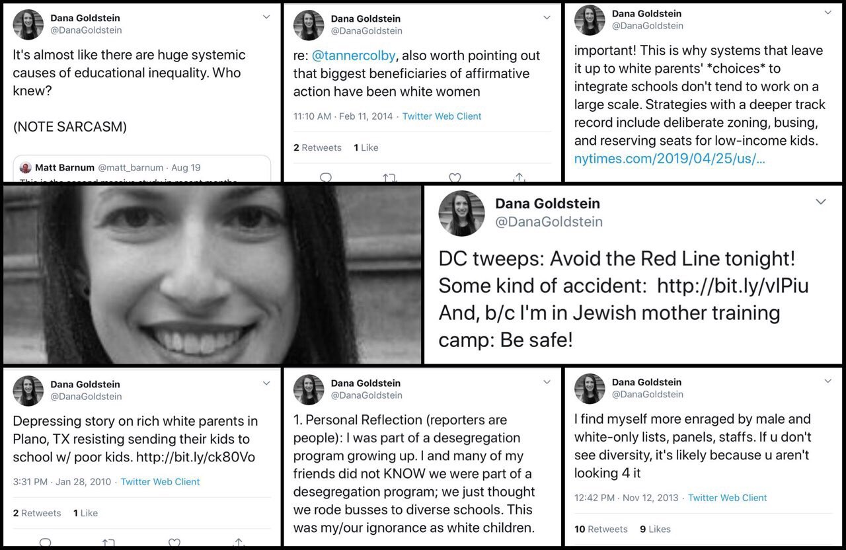Share the affirmative action tweet
The image size is (846, 550).
[519, 177]
